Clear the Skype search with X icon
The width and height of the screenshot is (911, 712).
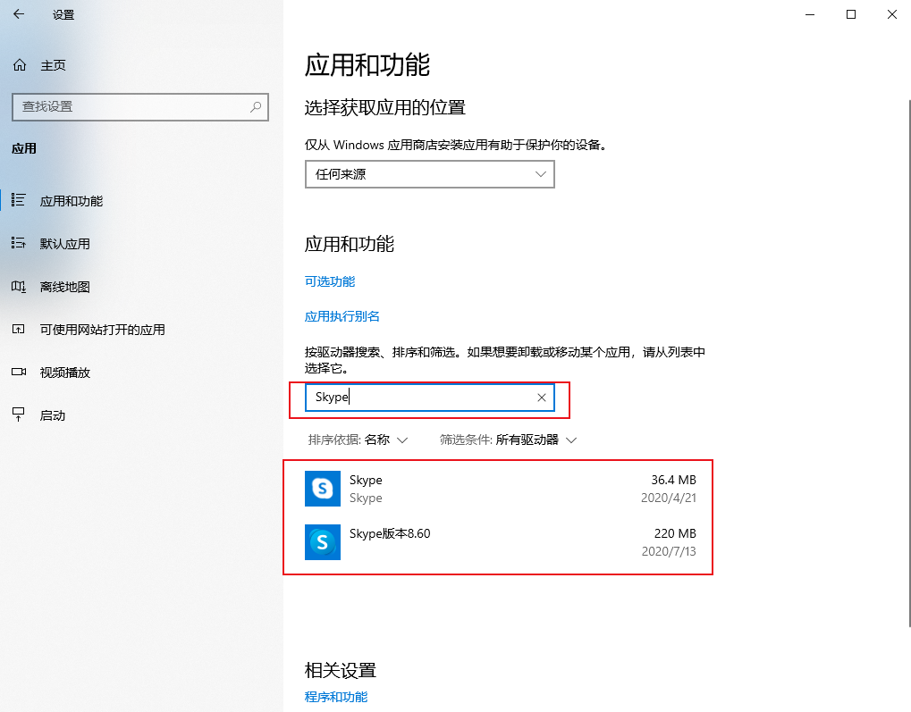click(x=542, y=398)
